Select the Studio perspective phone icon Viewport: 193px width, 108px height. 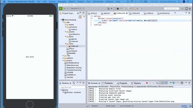186,9
